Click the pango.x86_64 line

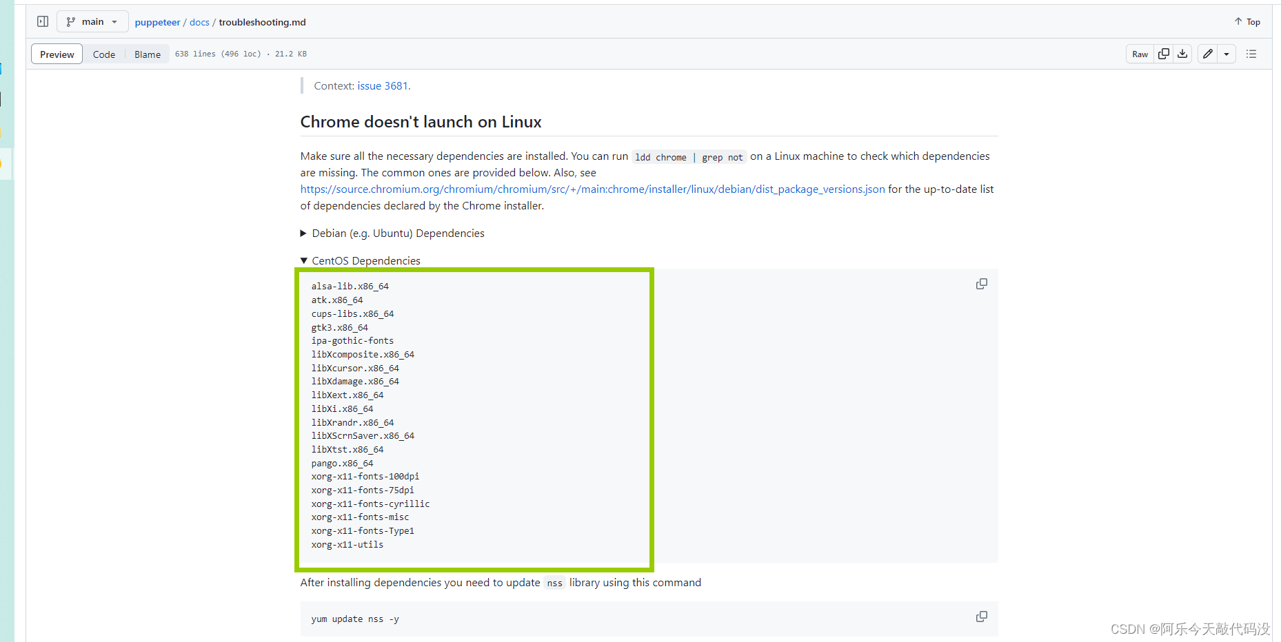coord(342,463)
